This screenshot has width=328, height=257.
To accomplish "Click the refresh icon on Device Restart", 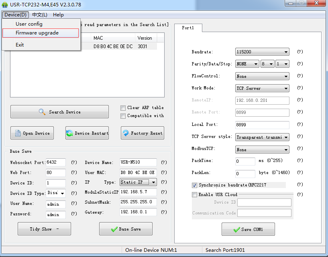I will tap(69, 133).
